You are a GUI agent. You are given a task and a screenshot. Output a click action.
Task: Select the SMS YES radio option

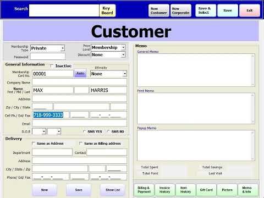tap(84, 131)
